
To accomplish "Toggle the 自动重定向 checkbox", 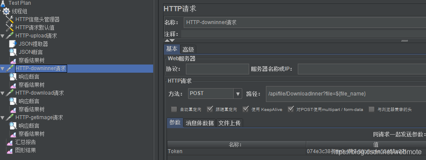I will click(174, 109).
